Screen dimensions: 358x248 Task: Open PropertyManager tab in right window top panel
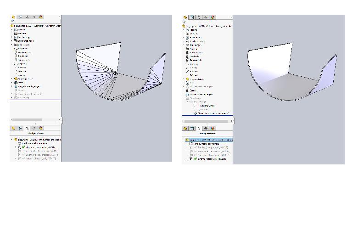tap(192, 17)
